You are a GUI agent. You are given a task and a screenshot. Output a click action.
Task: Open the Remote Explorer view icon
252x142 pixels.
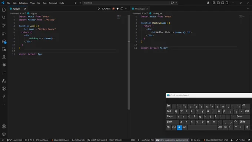point(4,49)
